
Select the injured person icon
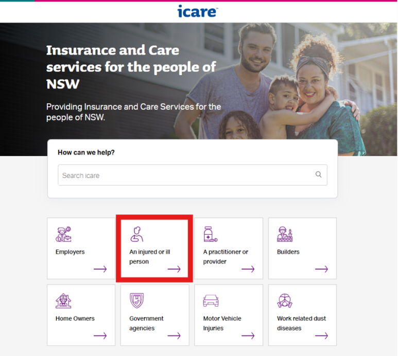137,234
